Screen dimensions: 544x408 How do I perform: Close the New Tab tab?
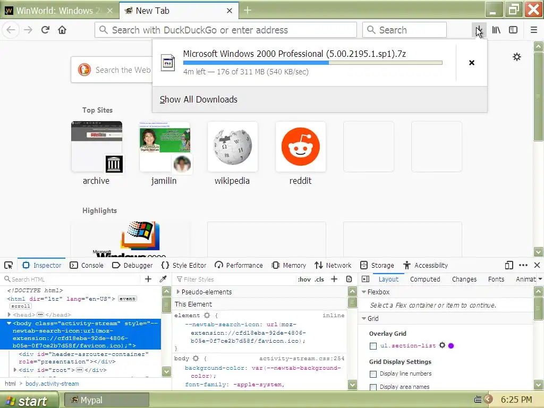click(229, 11)
